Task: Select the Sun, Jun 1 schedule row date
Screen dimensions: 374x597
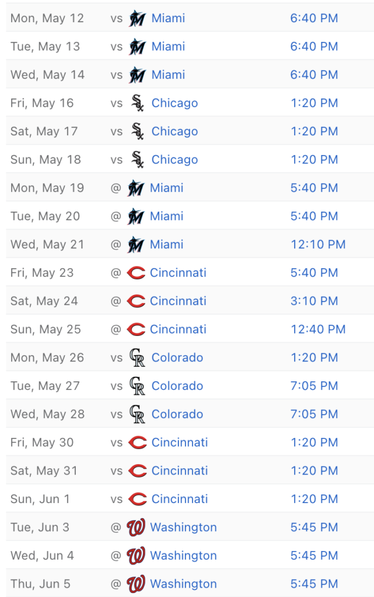Action: coord(40,499)
